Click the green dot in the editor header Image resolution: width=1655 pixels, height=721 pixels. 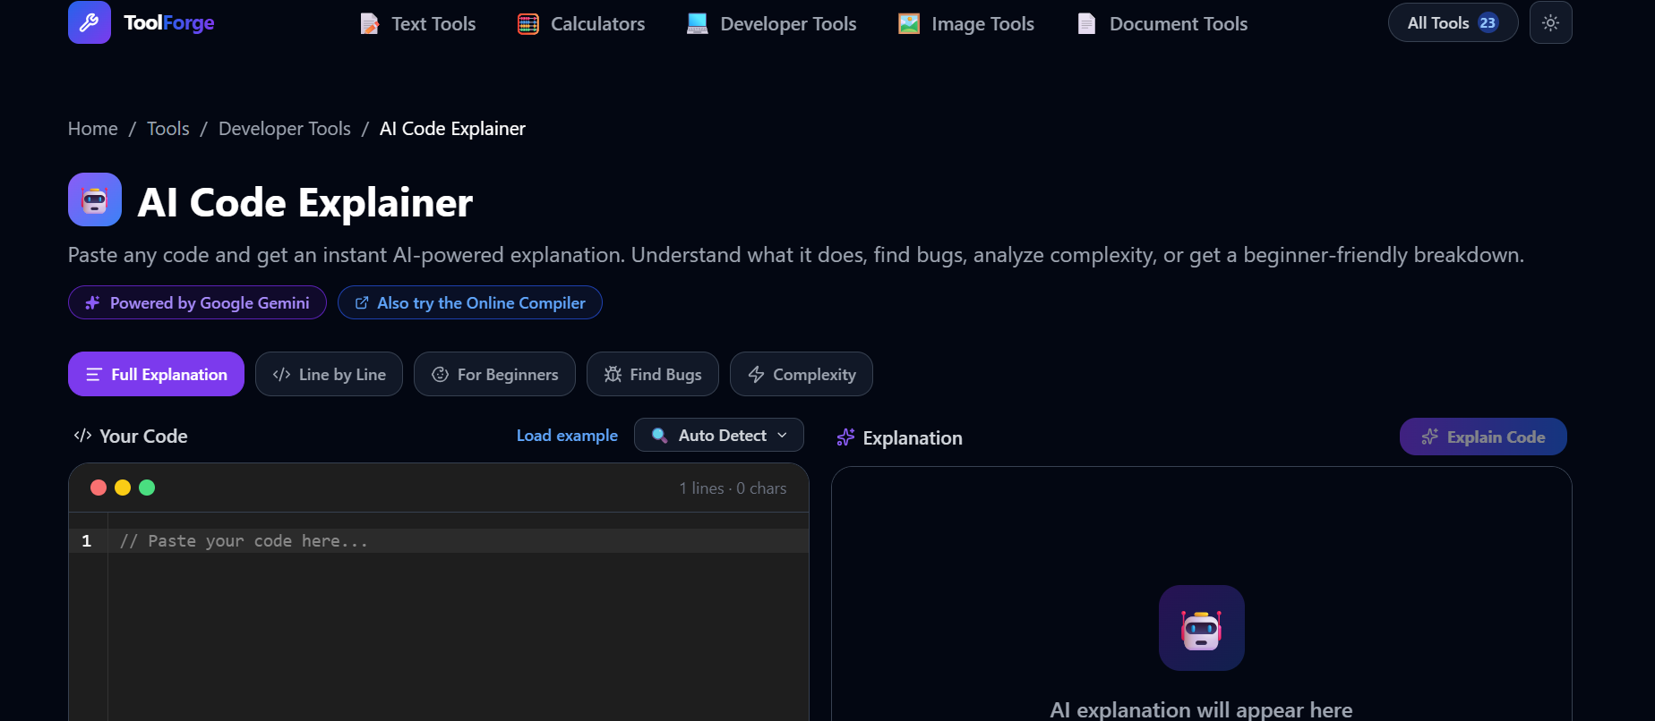coord(147,488)
